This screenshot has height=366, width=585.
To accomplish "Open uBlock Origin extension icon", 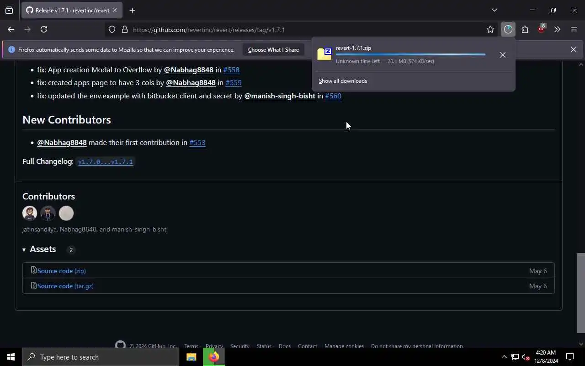I will point(541,29).
